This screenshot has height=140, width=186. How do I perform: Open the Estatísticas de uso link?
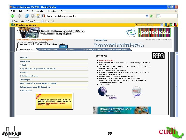29,76
